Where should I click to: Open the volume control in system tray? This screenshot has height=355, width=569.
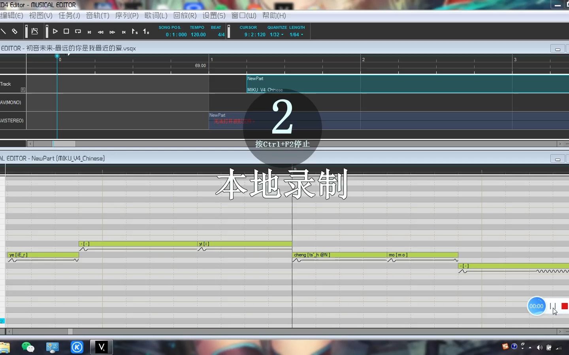click(539, 348)
